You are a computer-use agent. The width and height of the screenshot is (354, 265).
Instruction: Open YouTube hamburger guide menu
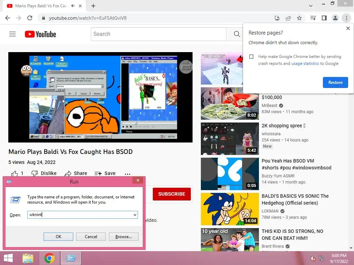[12, 34]
